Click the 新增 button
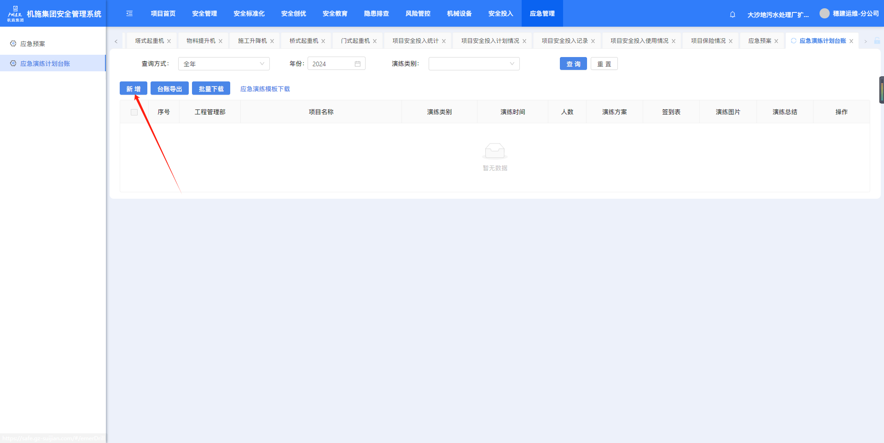The width and height of the screenshot is (884, 443). [x=133, y=89]
